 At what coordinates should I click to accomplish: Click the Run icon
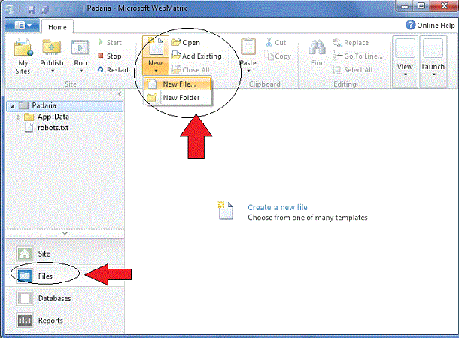pos(80,47)
